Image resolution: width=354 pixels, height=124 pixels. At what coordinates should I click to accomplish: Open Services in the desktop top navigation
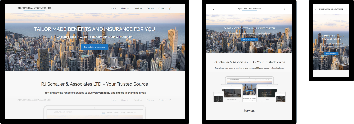pos(138,8)
